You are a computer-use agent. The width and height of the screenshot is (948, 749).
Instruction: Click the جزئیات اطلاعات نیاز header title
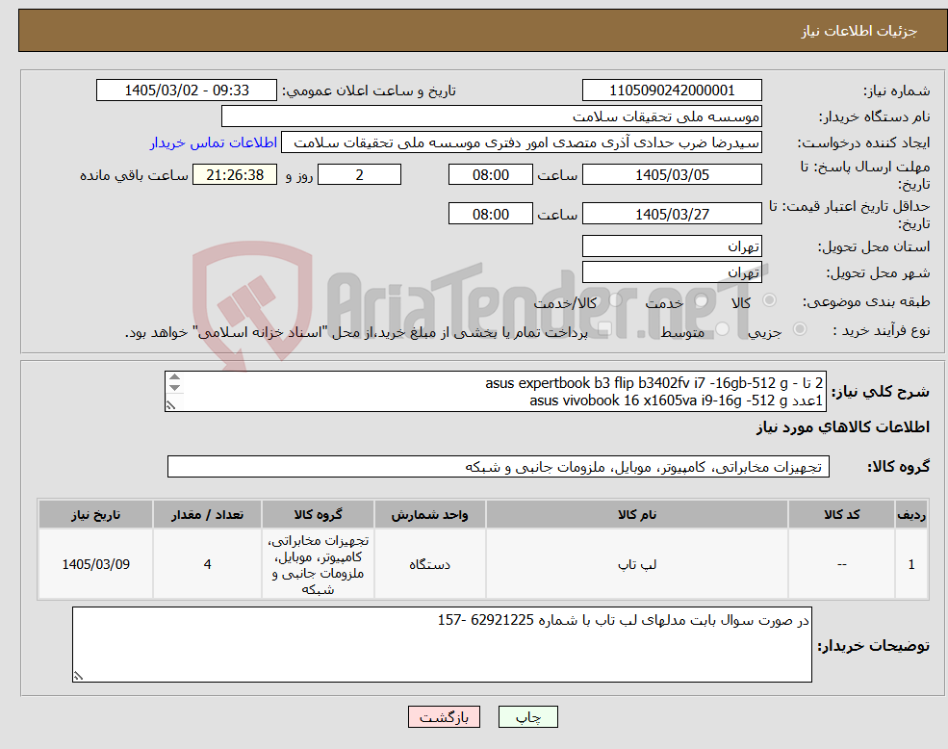point(859,31)
